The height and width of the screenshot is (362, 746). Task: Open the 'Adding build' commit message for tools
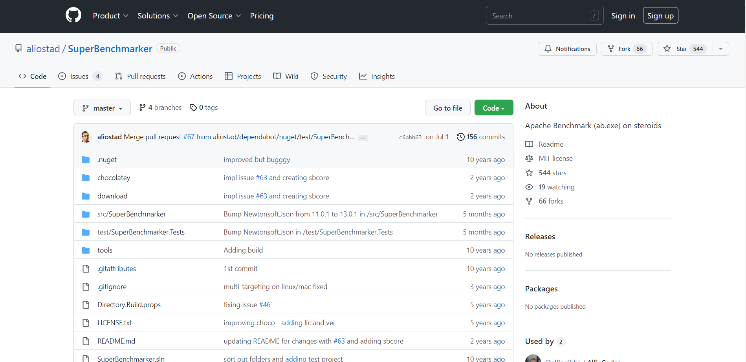[x=243, y=250]
